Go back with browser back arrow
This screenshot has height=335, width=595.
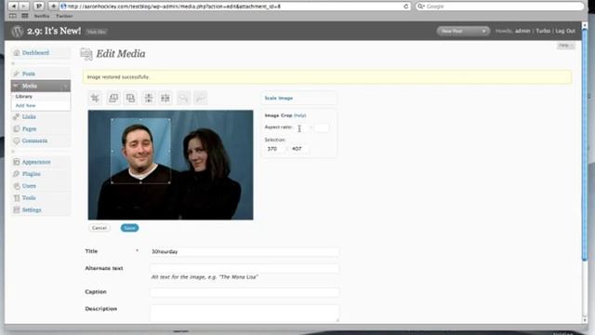13,7
